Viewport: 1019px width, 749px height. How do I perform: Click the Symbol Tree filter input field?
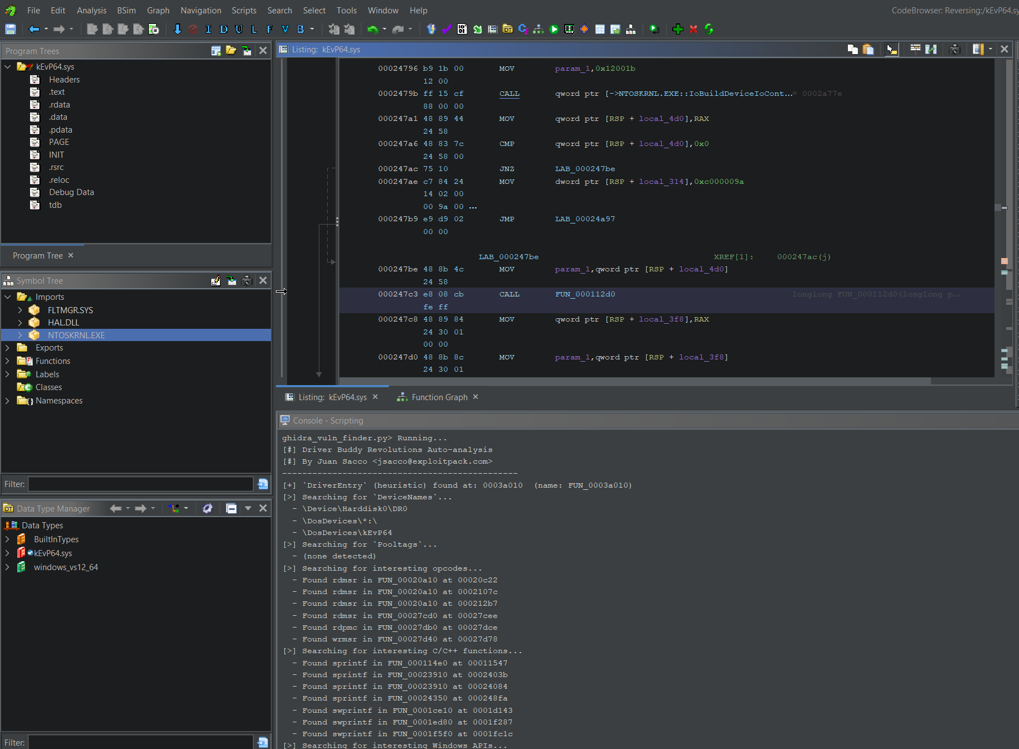140,484
